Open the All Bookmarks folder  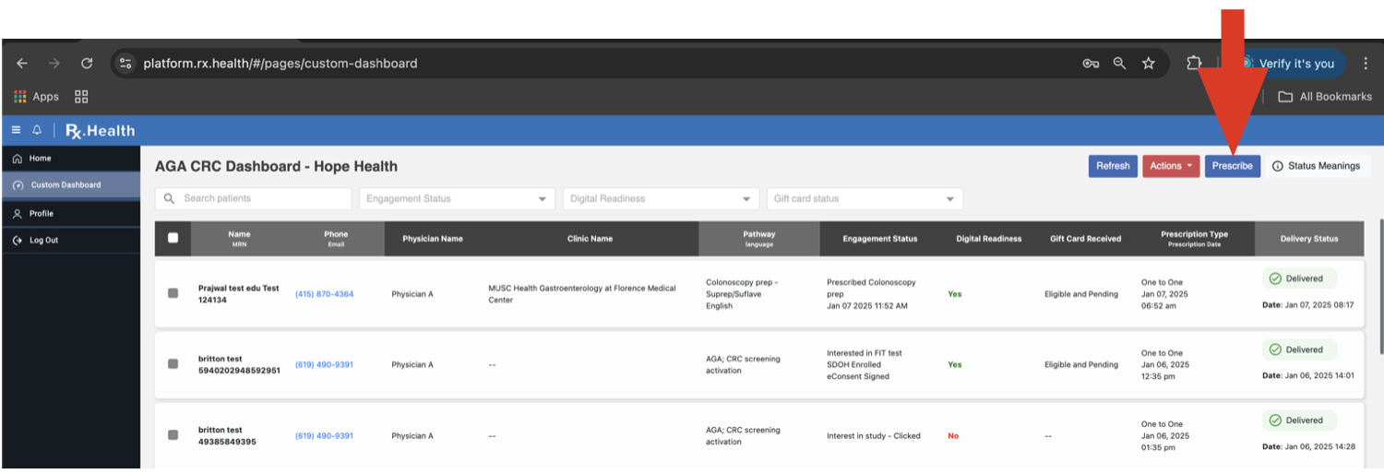click(x=1325, y=97)
